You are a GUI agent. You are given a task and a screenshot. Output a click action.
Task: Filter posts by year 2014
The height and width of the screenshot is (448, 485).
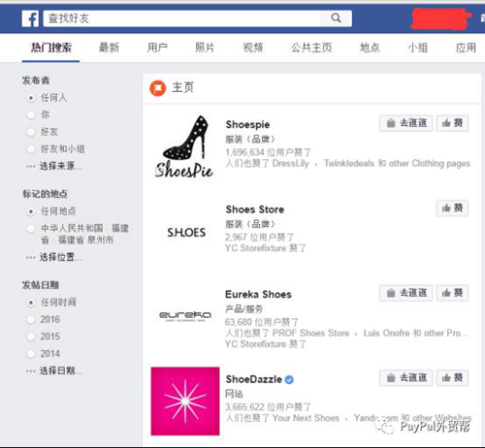pos(31,354)
